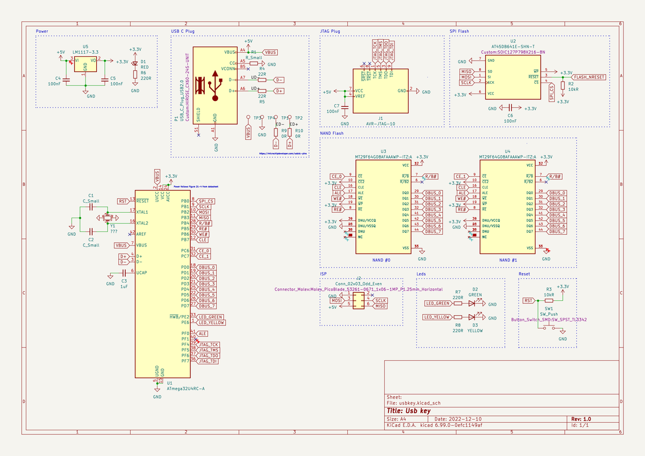This screenshot has height=456, width=645.
Task: Click the LED_GREEN label in Leds section
Action: point(438,303)
